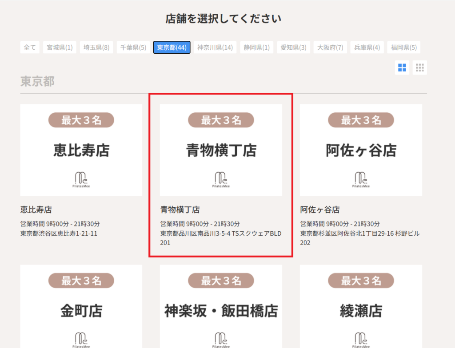This screenshot has width=455, height=348.
Task: Filter stores by 埼玉県(8)
Action: point(96,47)
